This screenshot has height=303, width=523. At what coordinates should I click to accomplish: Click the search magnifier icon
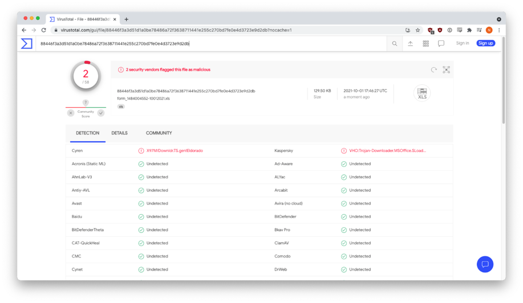pos(395,44)
